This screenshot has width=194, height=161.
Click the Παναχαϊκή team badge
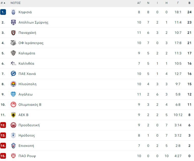(x=13, y=33)
